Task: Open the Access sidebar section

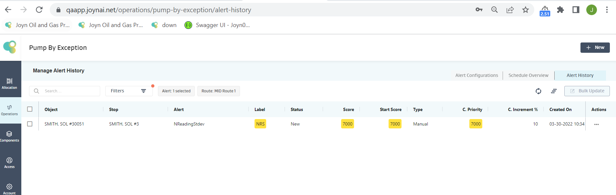Action: click(9, 162)
